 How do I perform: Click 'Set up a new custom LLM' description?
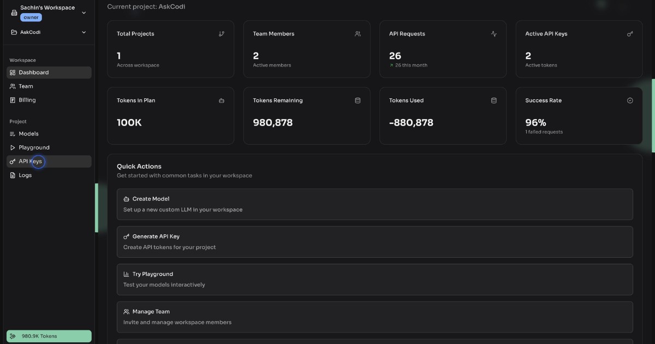tap(183, 210)
